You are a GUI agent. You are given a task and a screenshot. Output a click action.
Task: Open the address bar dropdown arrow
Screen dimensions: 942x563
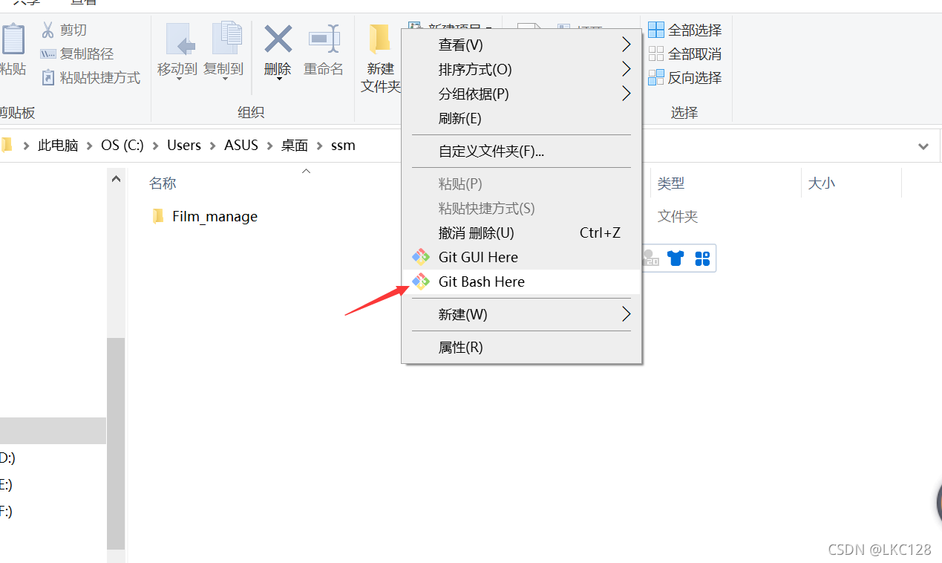pyautogui.click(x=923, y=146)
